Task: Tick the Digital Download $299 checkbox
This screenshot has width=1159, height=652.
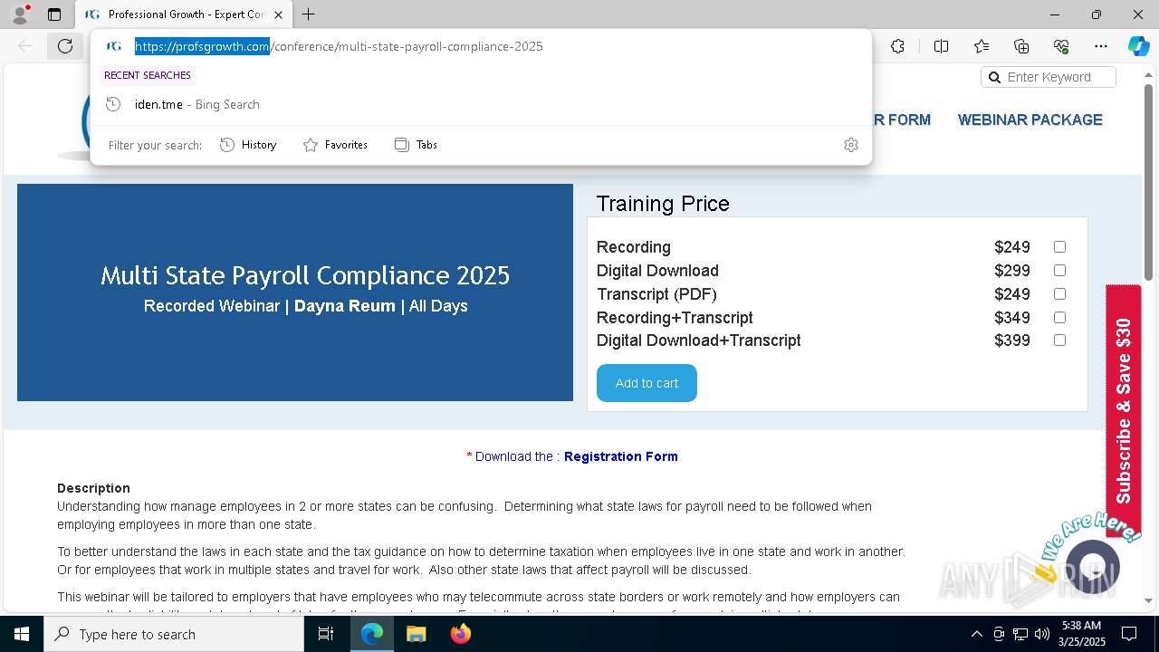Action: 1059,270
